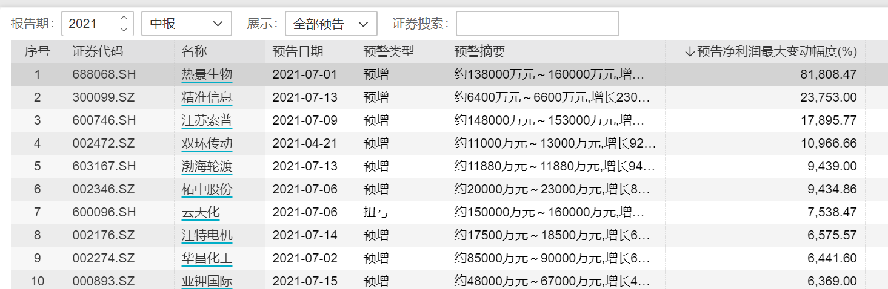Click the change value 7,538.47
The width and height of the screenshot is (888, 289).
(x=832, y=212)
